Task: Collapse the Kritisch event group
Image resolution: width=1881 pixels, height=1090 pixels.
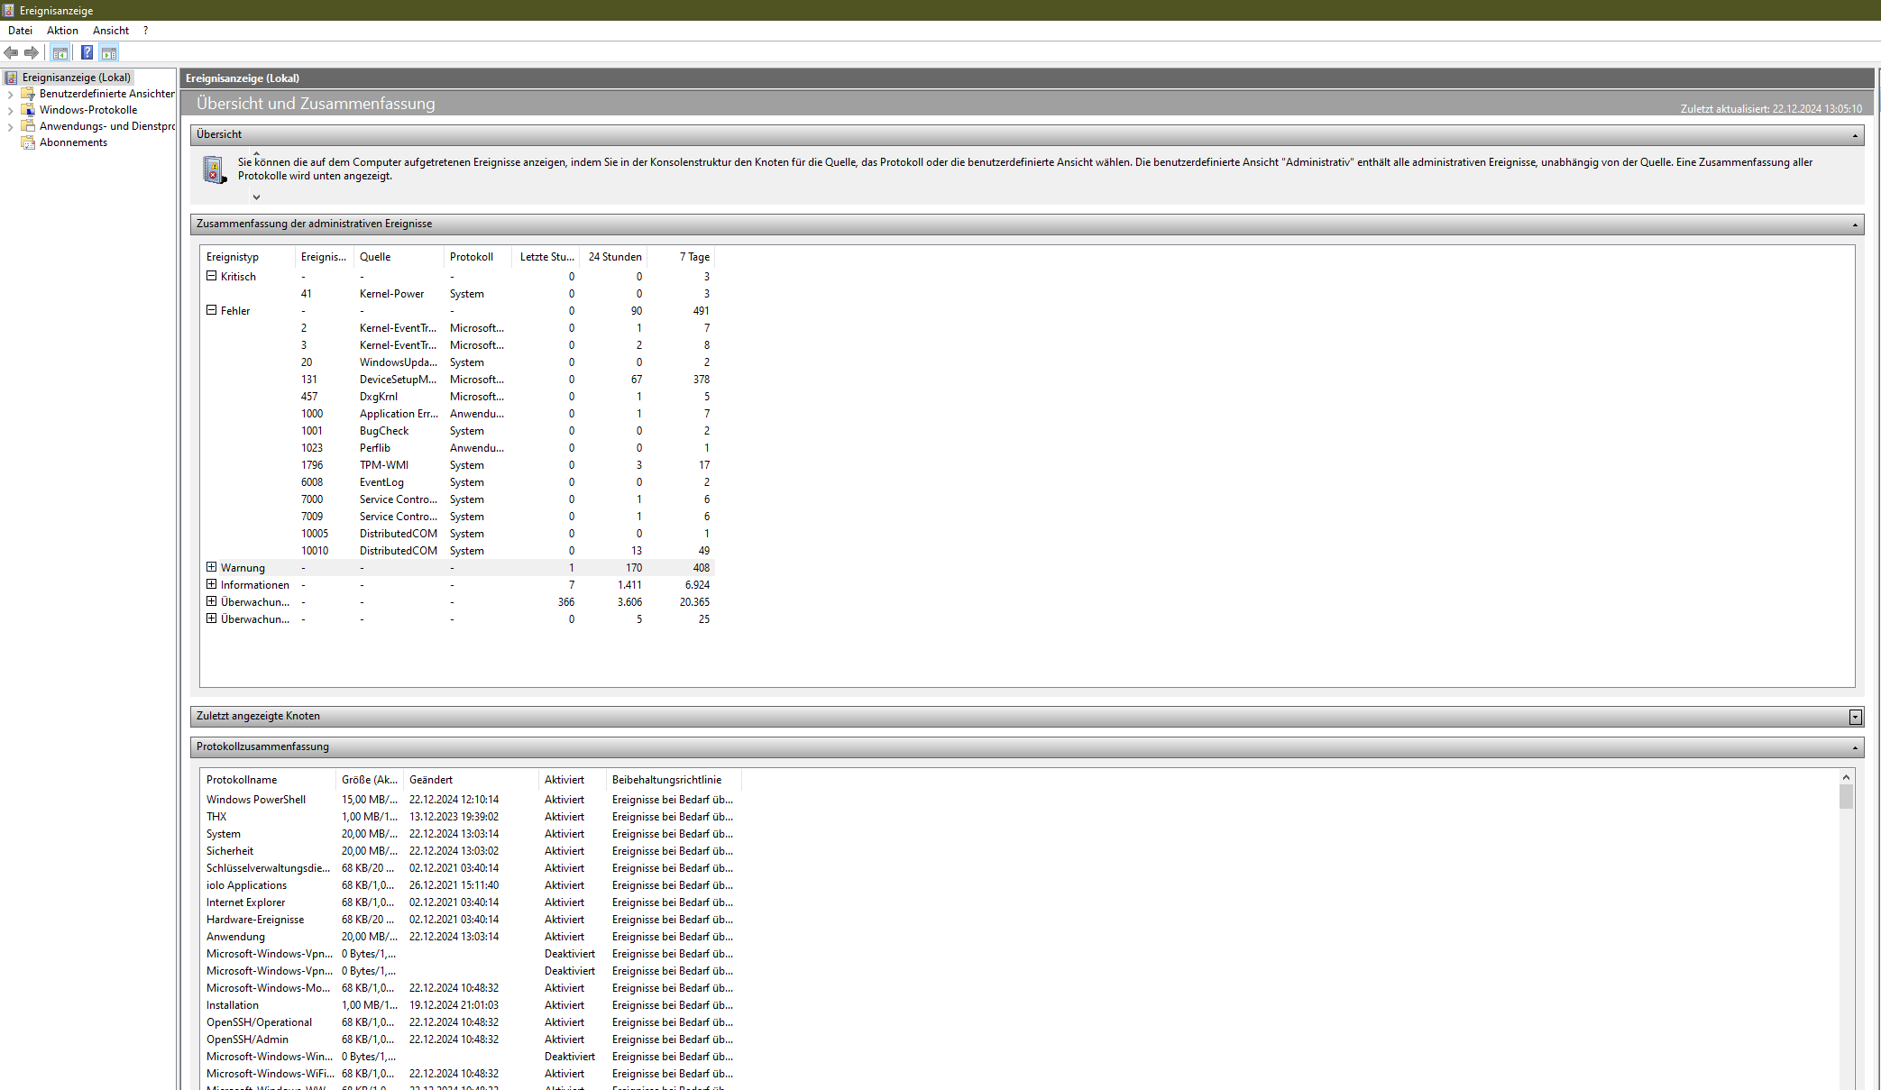Action: (x=212, y=277)
